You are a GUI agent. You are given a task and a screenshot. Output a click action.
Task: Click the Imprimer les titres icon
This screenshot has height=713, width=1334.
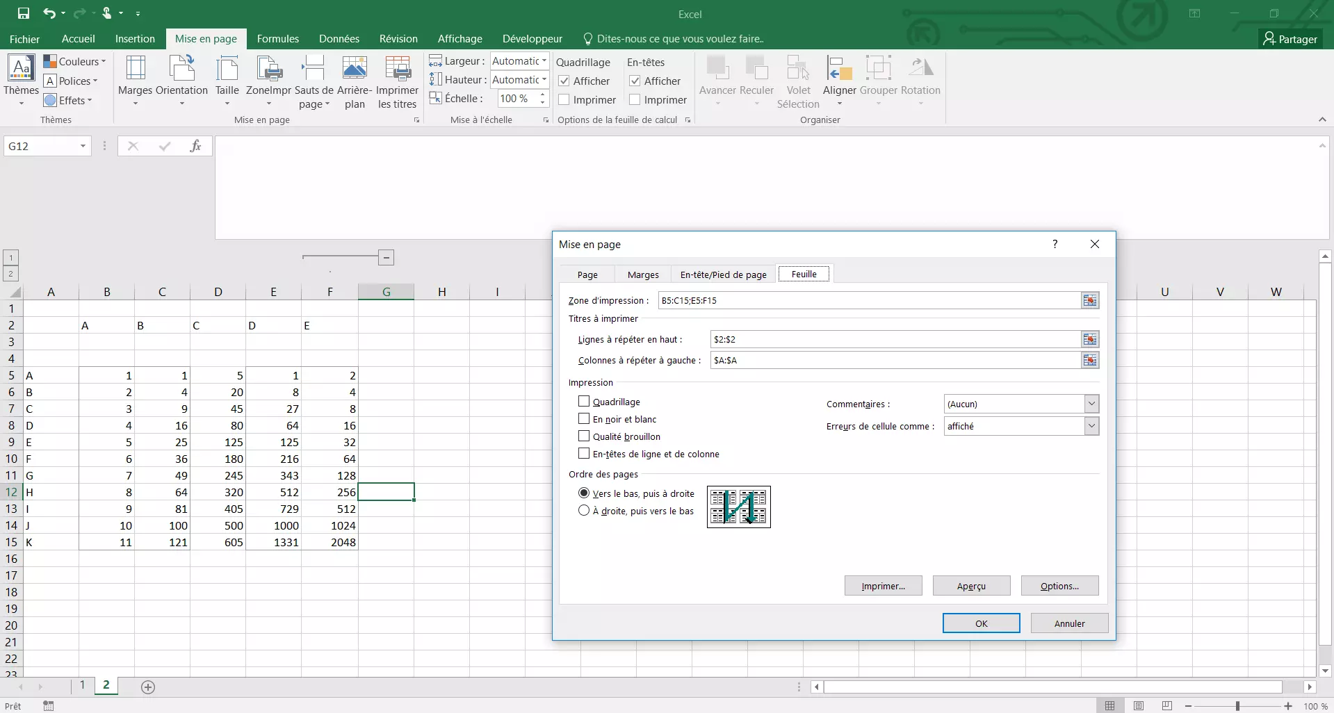[398, 69]
